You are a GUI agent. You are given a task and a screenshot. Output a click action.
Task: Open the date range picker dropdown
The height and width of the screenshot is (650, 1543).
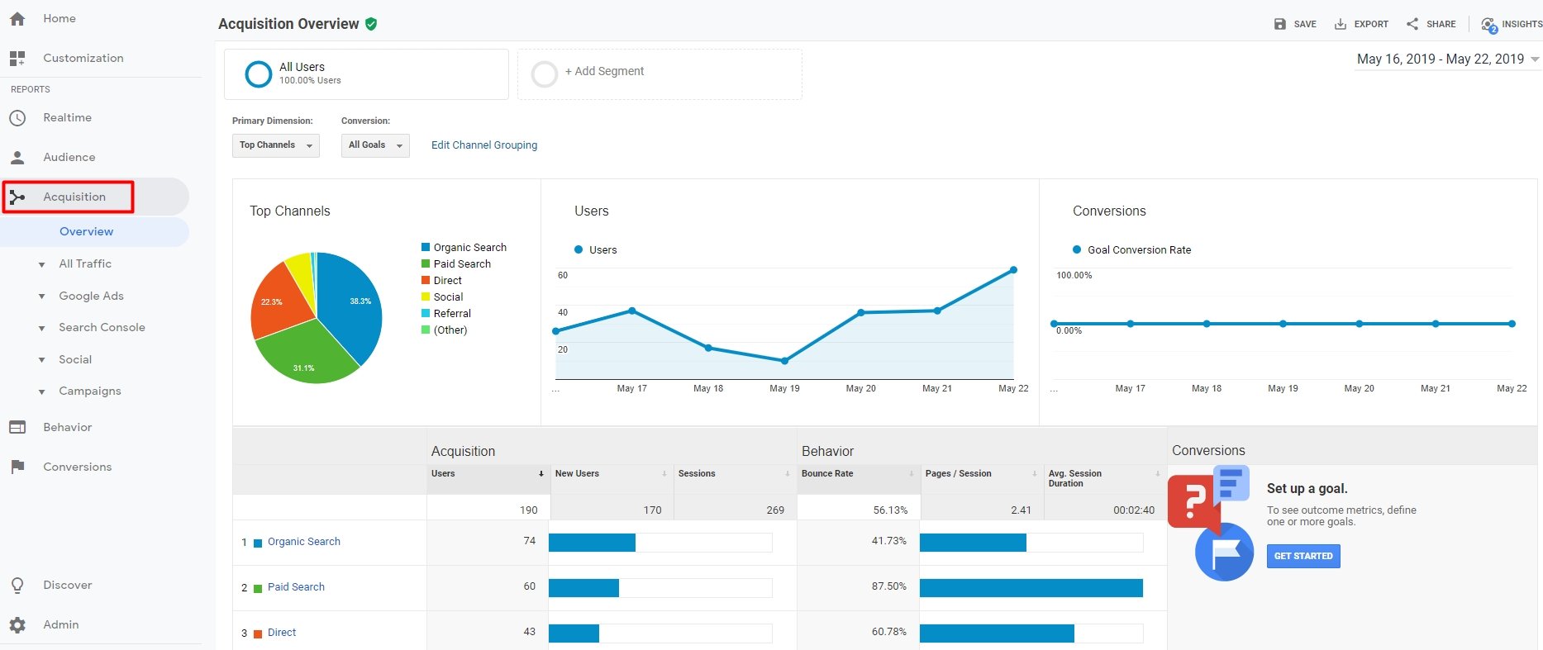tap(1446, 59)
